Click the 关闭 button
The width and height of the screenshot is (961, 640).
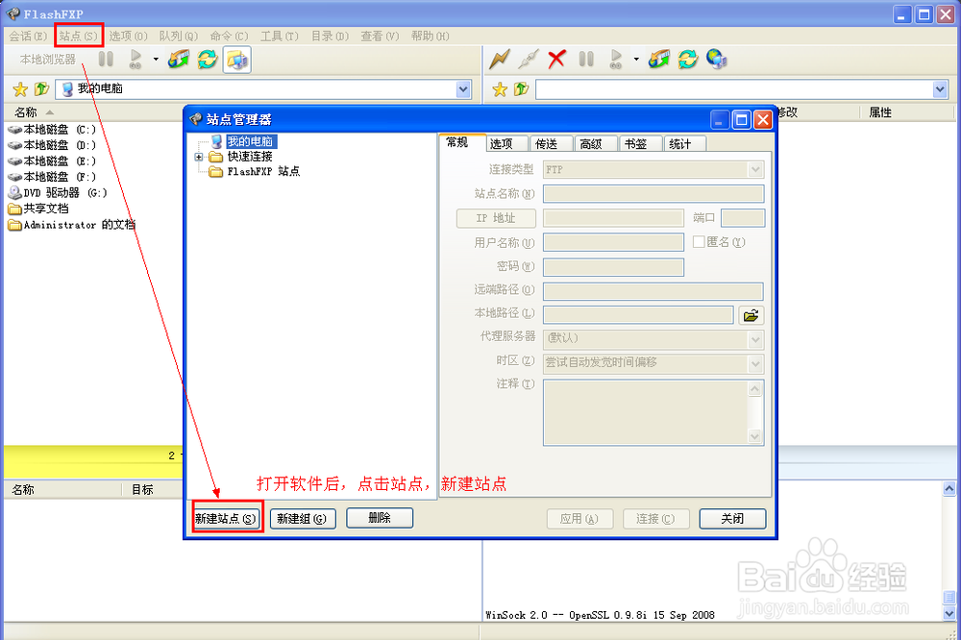(732, 518)
